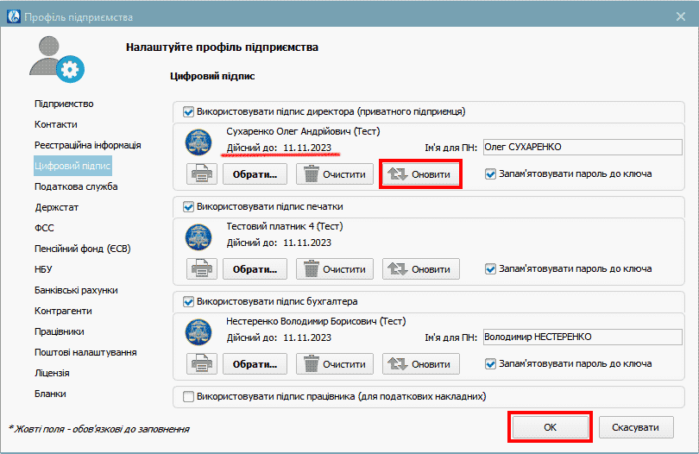Click the print icon in stamp signature section
The width and height of the screenshot is (699, 454).
pyautogui.click(x=201, y=268)
